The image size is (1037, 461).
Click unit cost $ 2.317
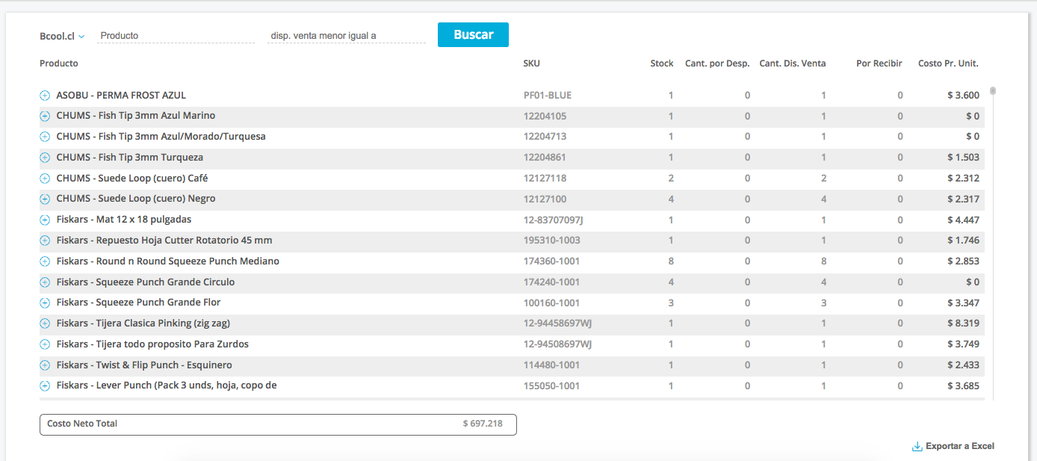(x=963, y=199)
